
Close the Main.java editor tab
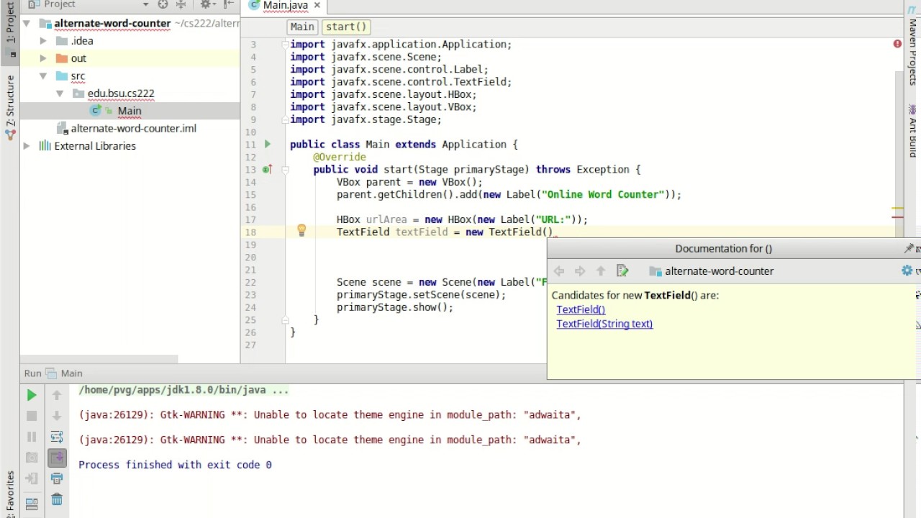coord(317,5)
